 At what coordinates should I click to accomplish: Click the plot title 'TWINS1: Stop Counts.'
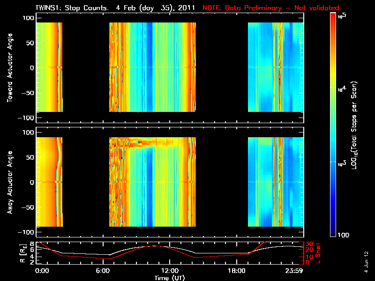[x=72, y=7]
